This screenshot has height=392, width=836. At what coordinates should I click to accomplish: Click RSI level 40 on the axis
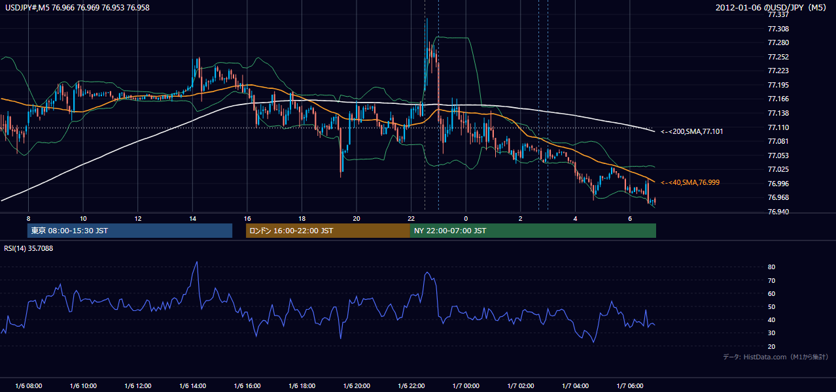coord(771,319)
